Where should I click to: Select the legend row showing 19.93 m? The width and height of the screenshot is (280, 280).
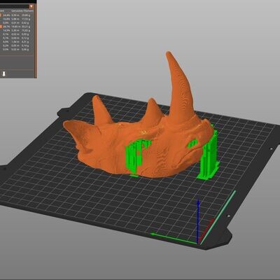tap(17, 27)
